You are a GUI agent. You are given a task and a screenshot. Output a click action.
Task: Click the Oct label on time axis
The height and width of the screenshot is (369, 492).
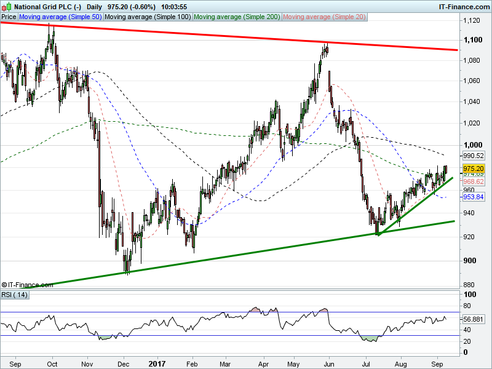tap(52, 364)
